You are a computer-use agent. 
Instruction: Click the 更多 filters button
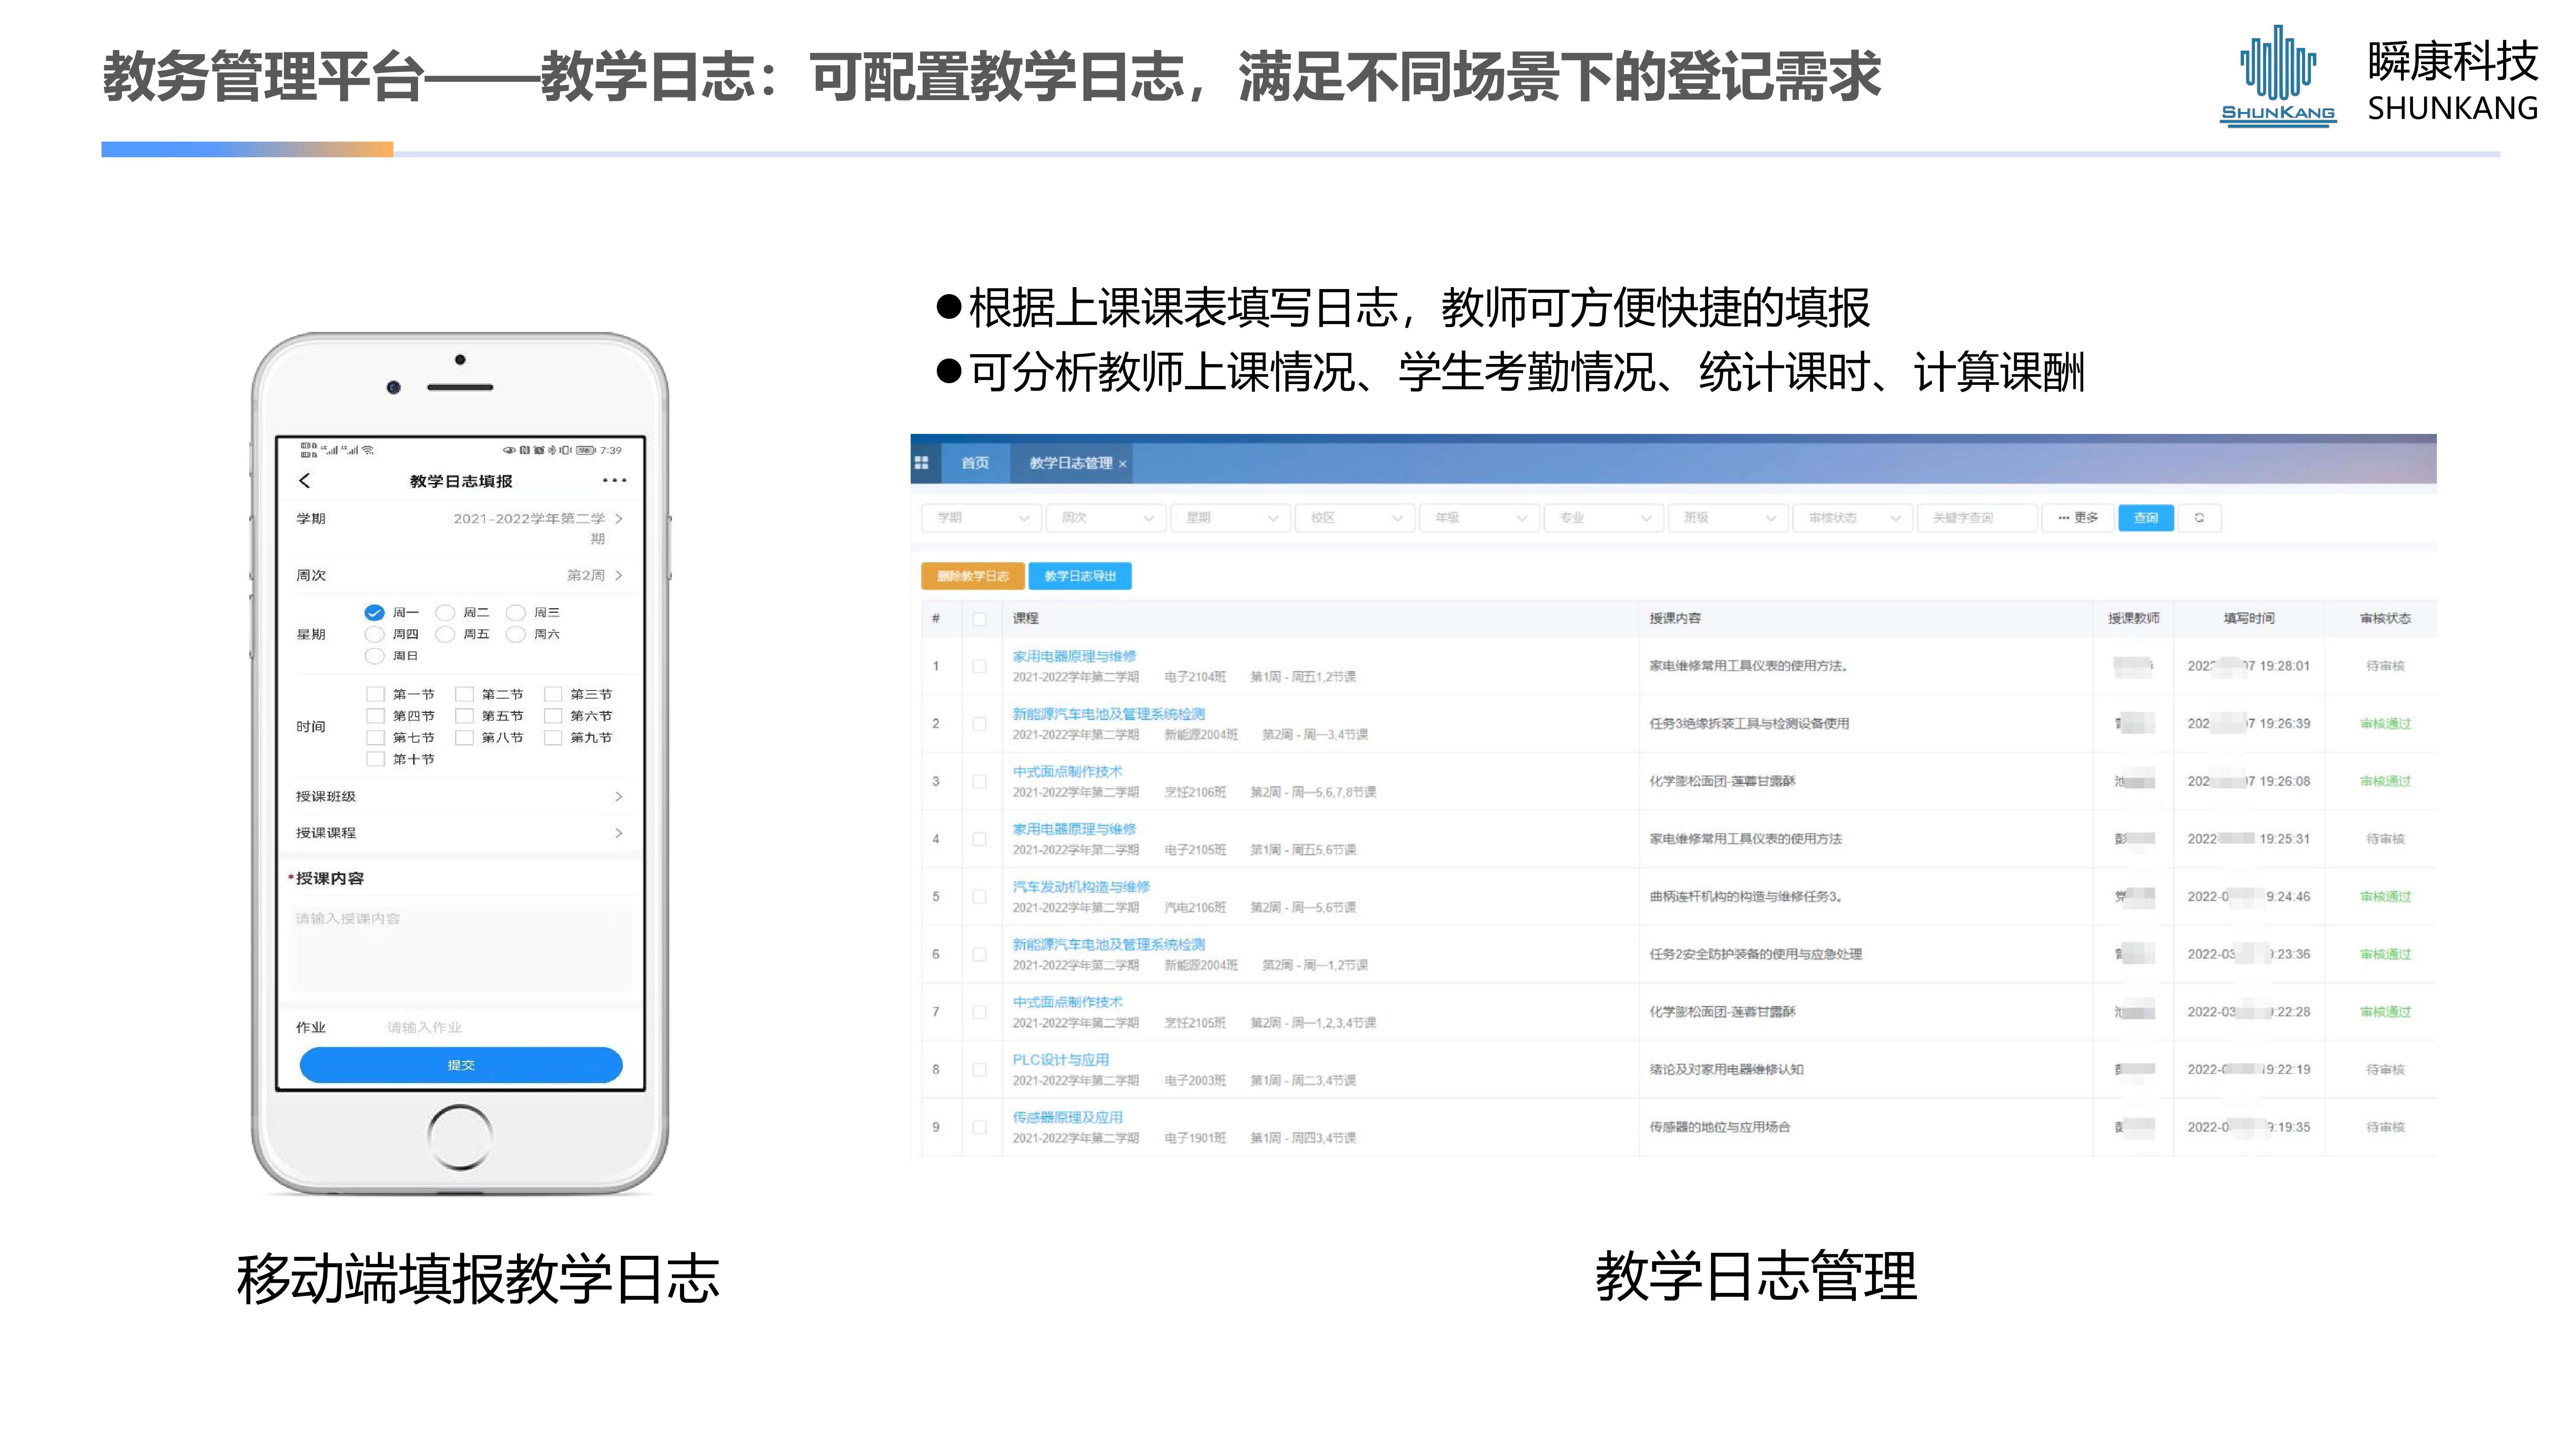2078,518
